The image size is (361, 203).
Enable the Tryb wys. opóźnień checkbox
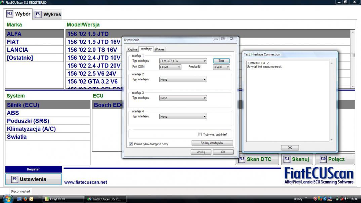[200, 134]
